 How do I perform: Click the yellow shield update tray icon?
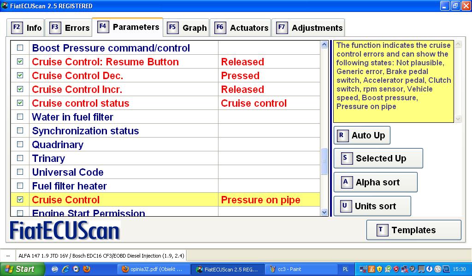click(x=380, y=269)
